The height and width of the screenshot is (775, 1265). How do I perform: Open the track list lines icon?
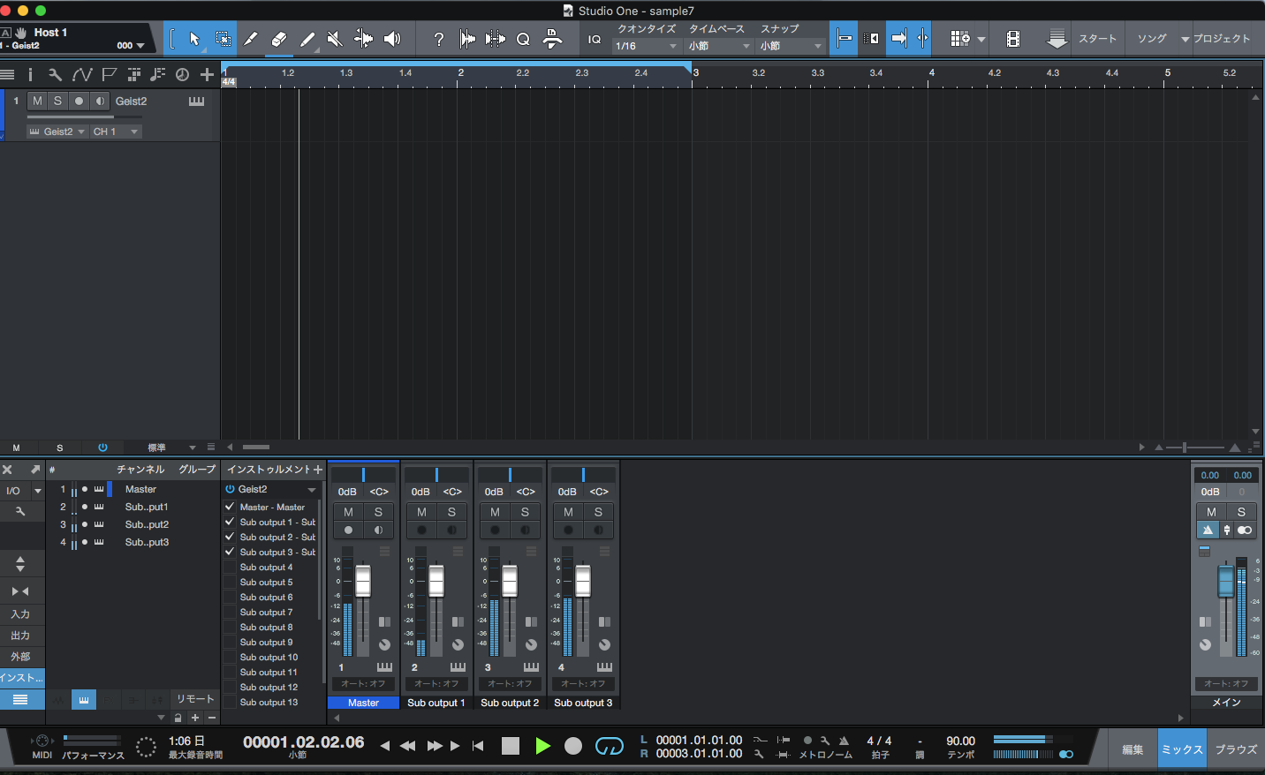(7, 74)
